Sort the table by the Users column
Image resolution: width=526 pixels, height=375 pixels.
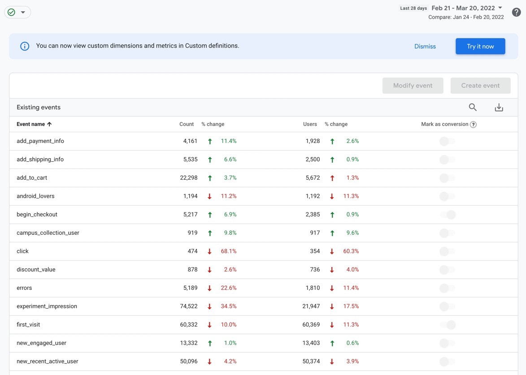point(310,124)
